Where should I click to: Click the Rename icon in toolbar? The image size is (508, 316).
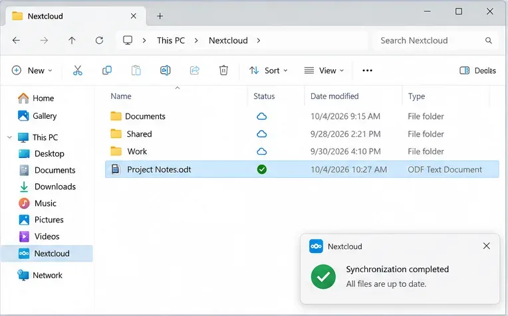point(165,70)
